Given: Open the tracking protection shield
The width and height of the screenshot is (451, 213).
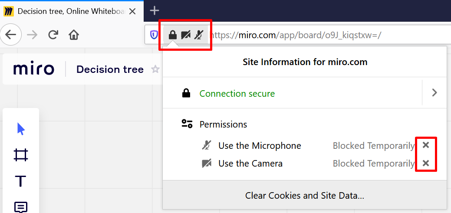Looking at the screenshot, I should click(x=154, y=35).
